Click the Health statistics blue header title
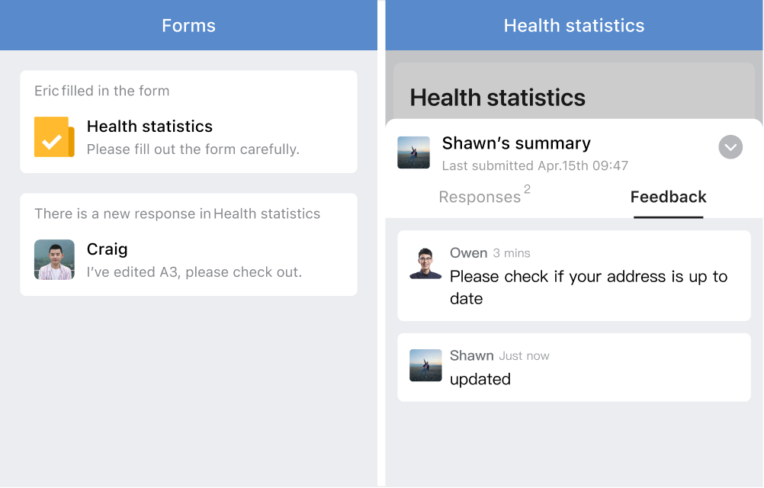Screen dimensions: 764x488 pyautogui.click(x=574, y=25)
